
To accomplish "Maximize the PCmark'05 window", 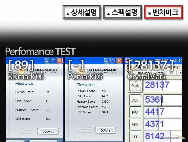I will (x=113, y=61).
